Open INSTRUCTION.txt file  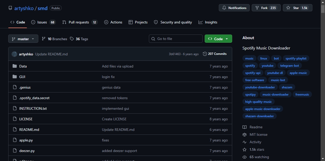(33, 108)
